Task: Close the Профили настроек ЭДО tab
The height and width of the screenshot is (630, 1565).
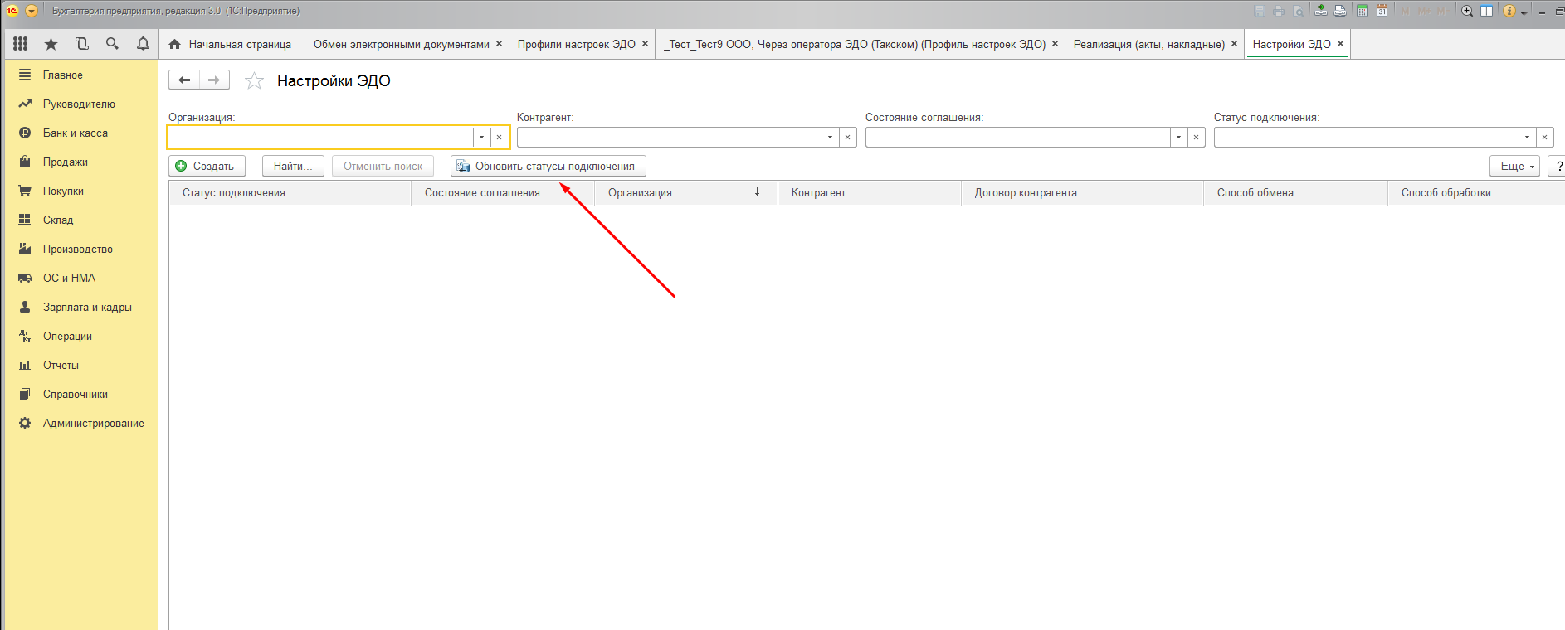Action: pos(645,44)
